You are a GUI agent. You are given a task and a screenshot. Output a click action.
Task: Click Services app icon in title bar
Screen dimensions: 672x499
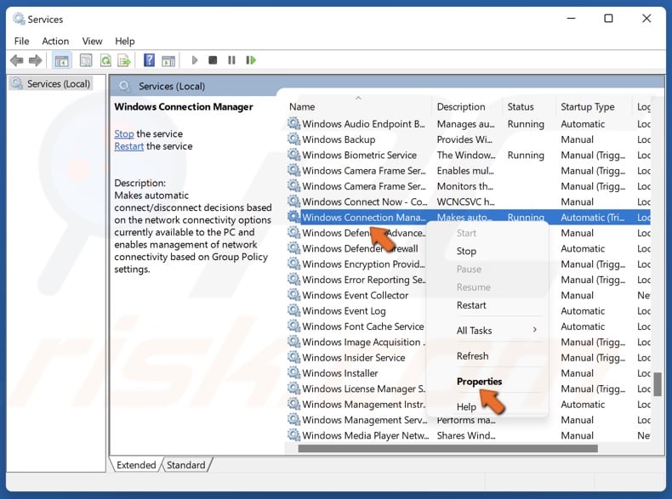[x=19, y=19]
